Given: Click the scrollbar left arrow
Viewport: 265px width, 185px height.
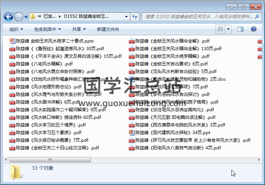Looking at the screenshot, I should pyautogui.click(x=6, y=160).
